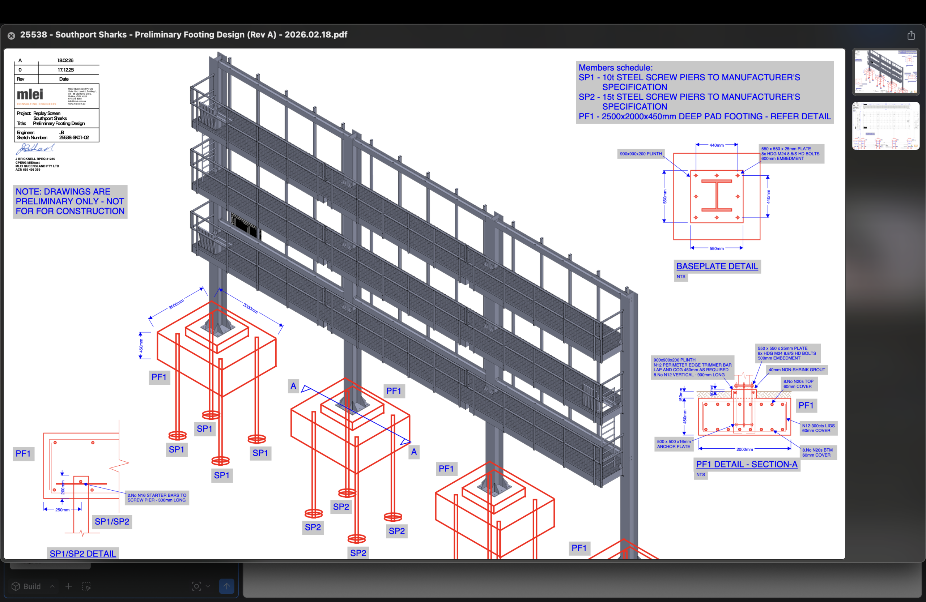Open the capture options chevron dropdown

click(209, 587)
